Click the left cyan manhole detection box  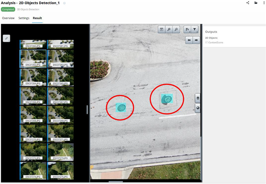click(121, 108)
